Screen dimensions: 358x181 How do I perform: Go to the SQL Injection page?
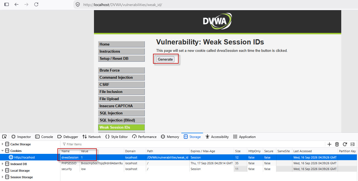pyautogui.click(x=121, y=113)
